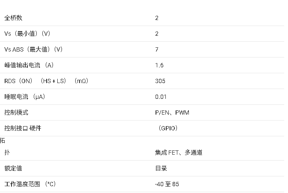Select the sleep current value 0.01

coord(161,97)
